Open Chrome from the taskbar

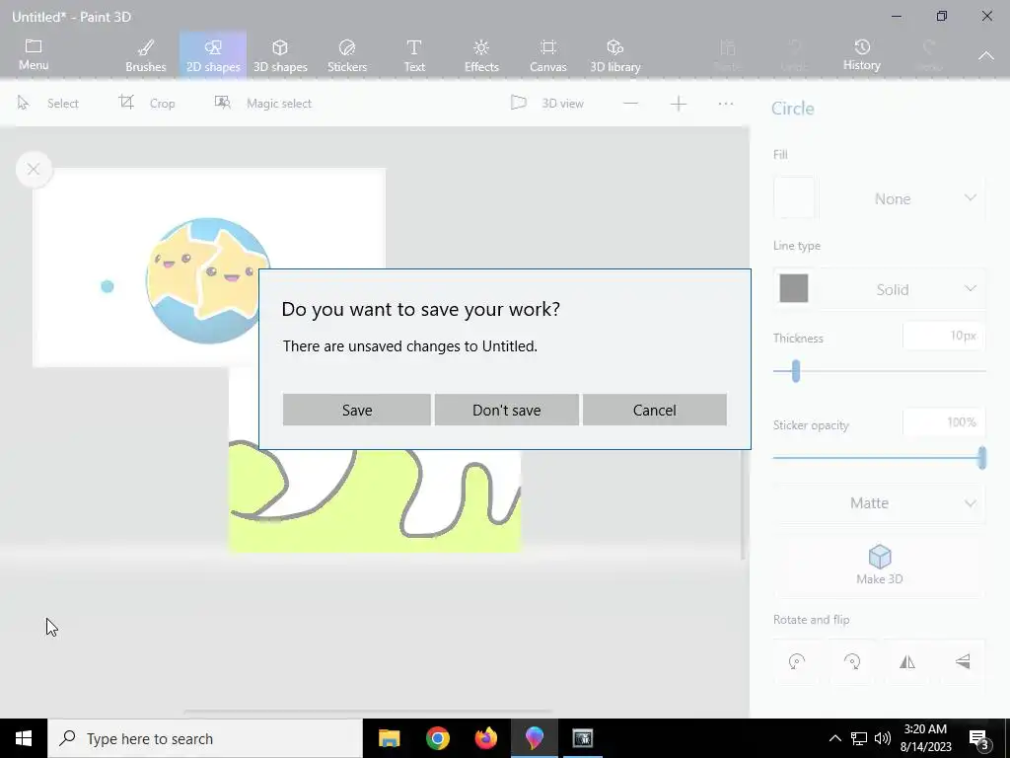pos(437,738)
